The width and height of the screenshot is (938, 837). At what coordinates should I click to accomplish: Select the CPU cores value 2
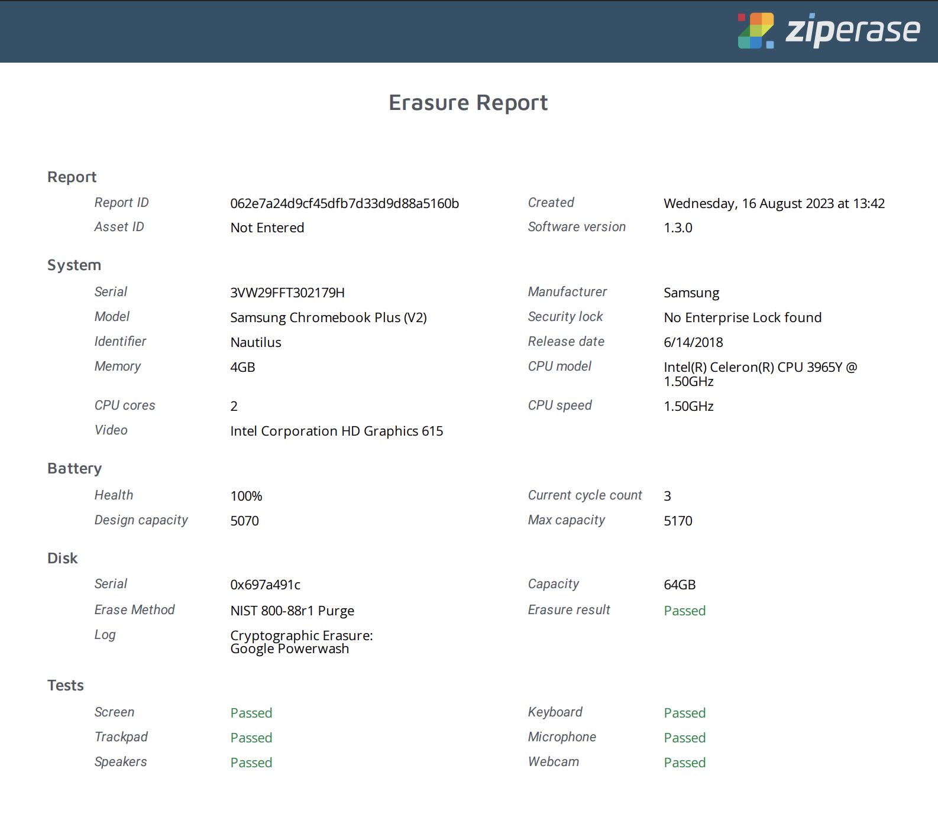[x=234, y=406]
